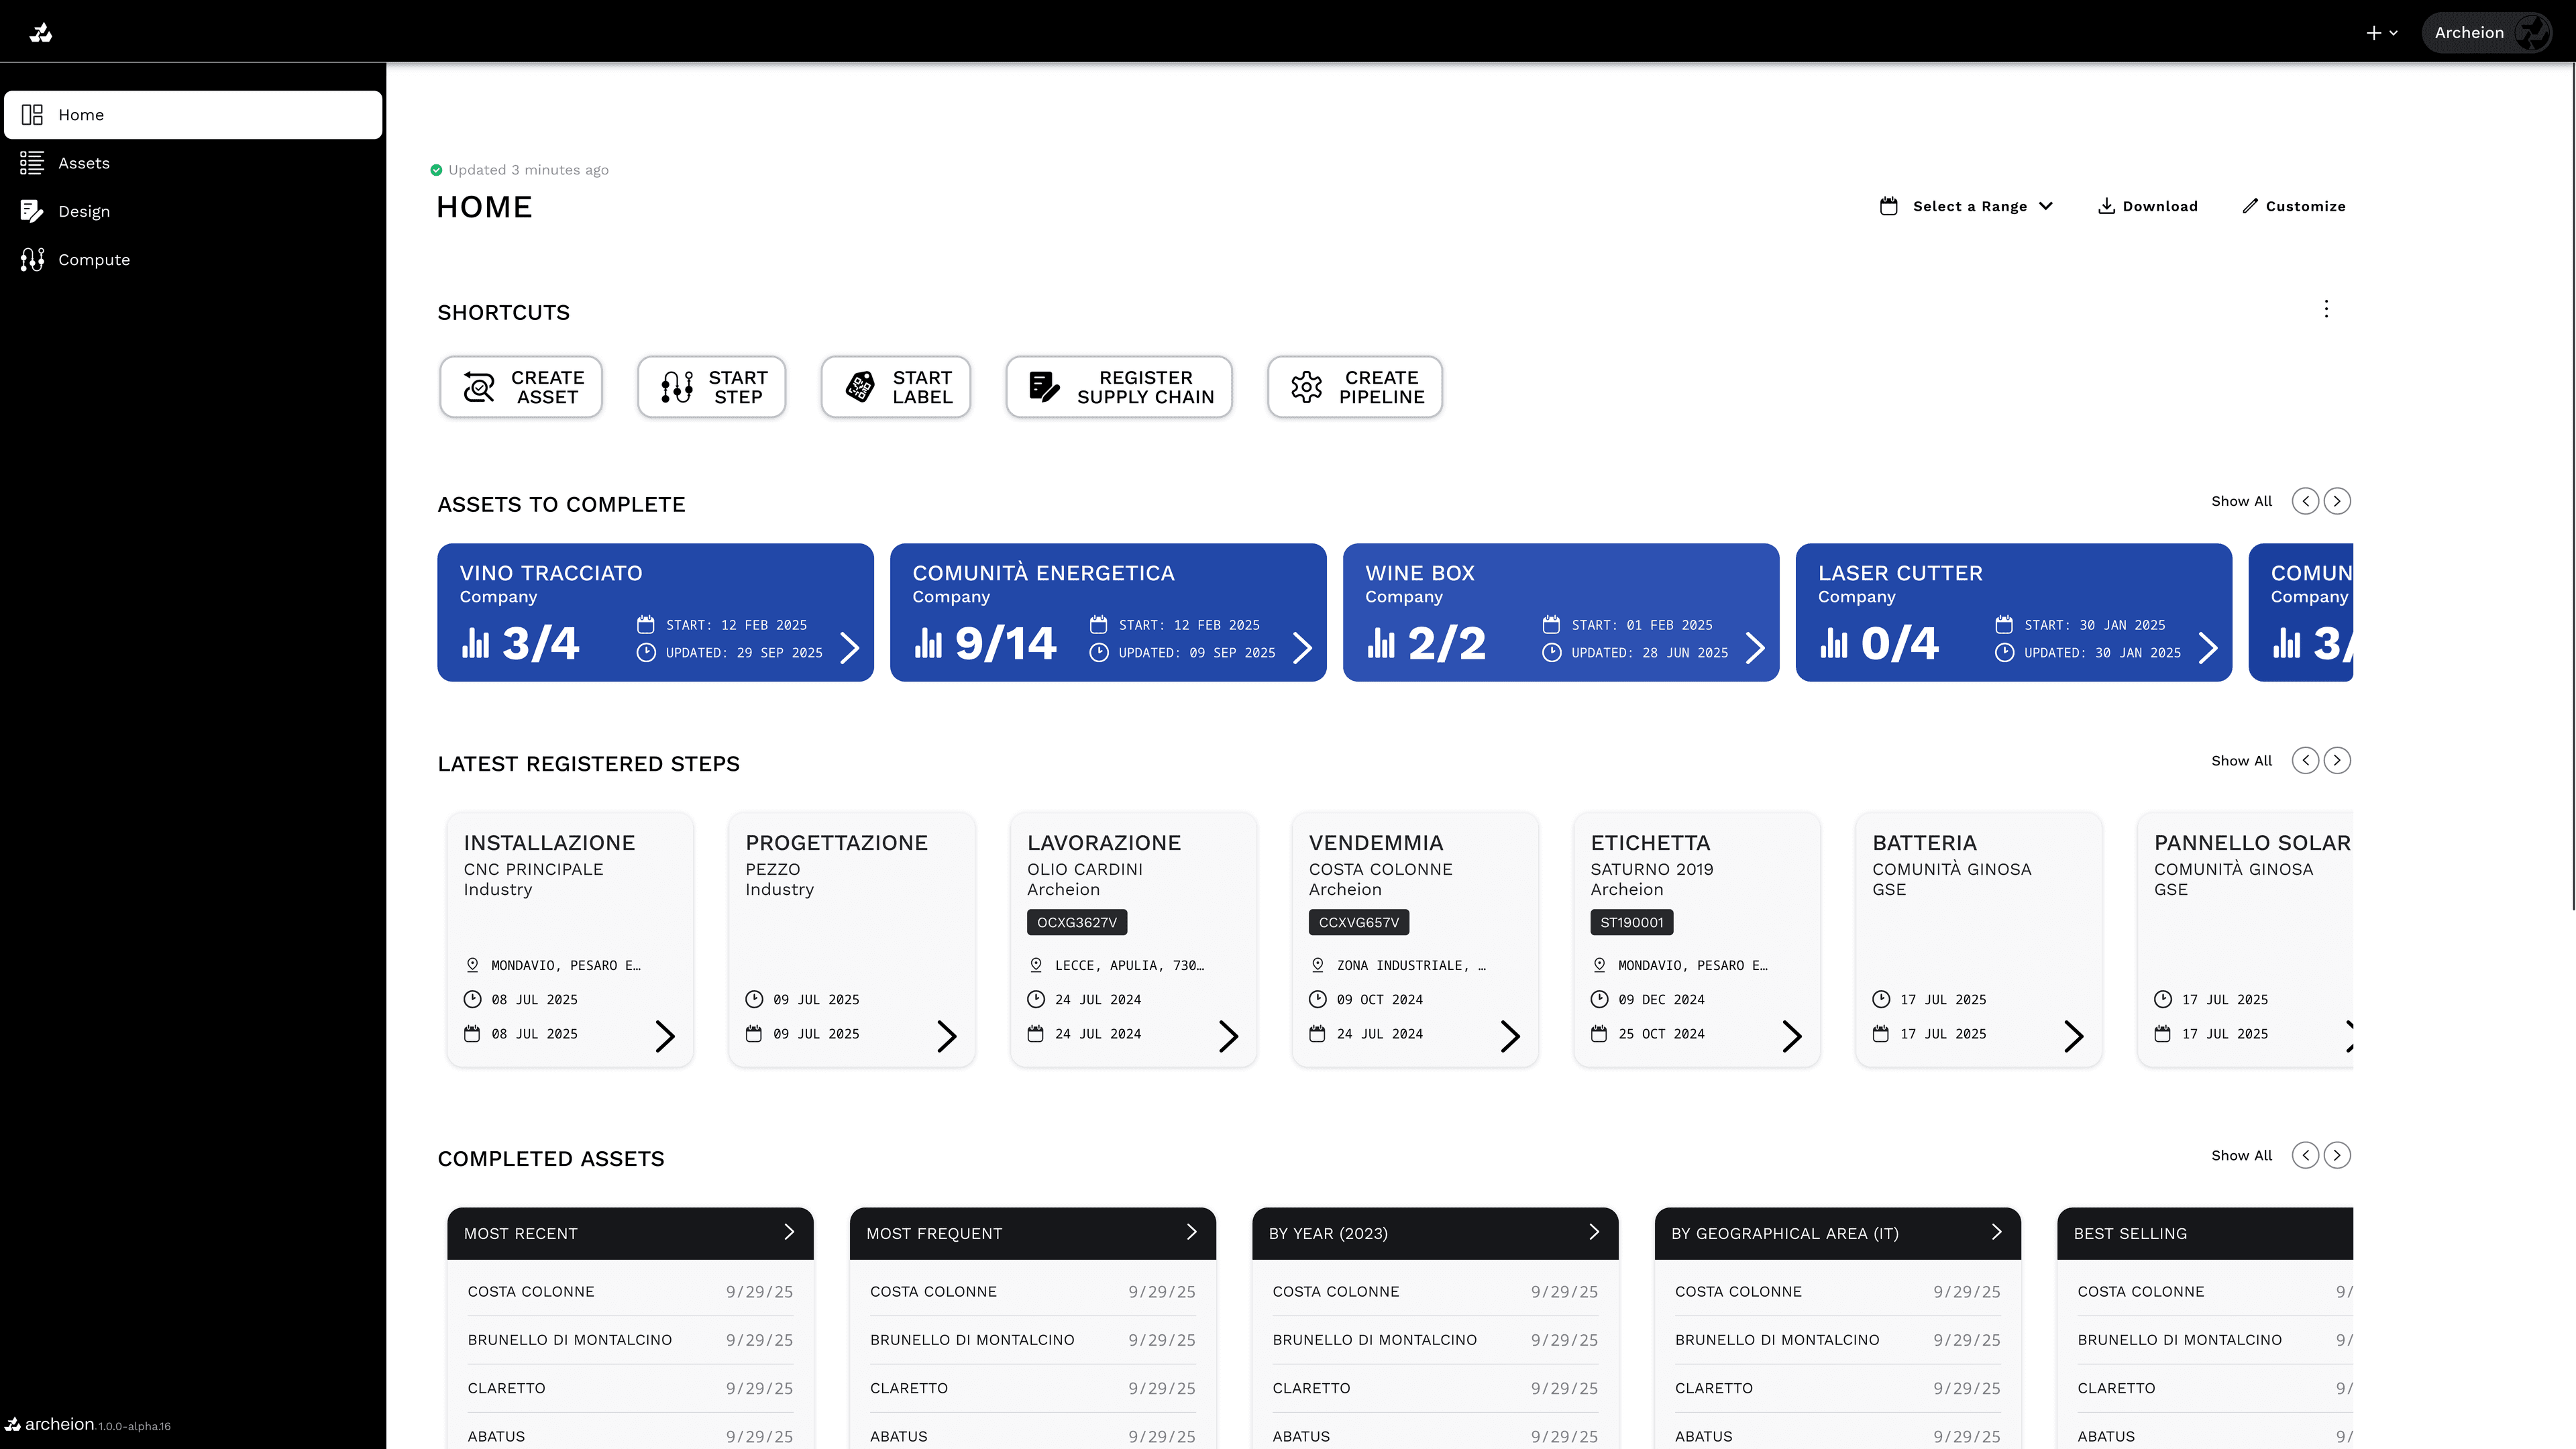Screen dimensions: 2576x1449
Task: Click the Archeion logo in the top bar
Action: [40, 31]
